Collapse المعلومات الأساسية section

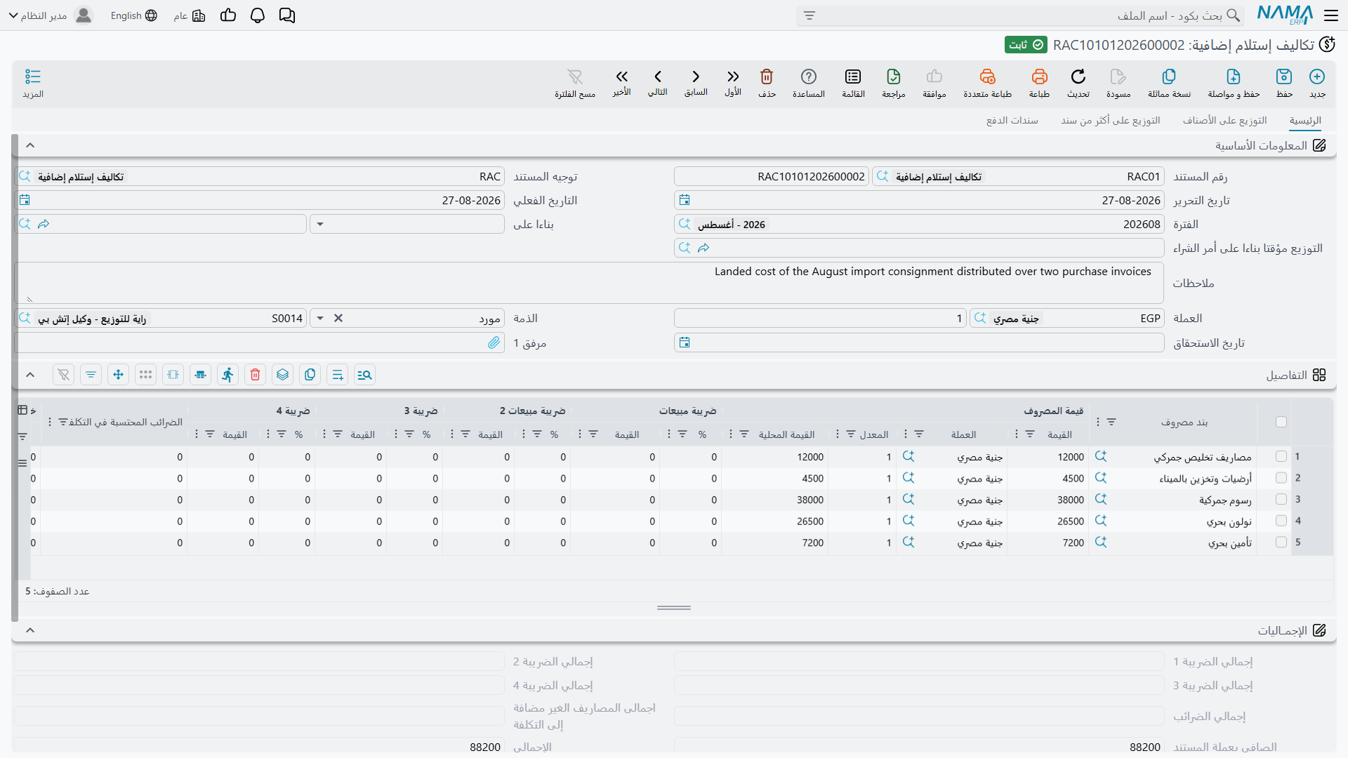click(x=30, y=145)
